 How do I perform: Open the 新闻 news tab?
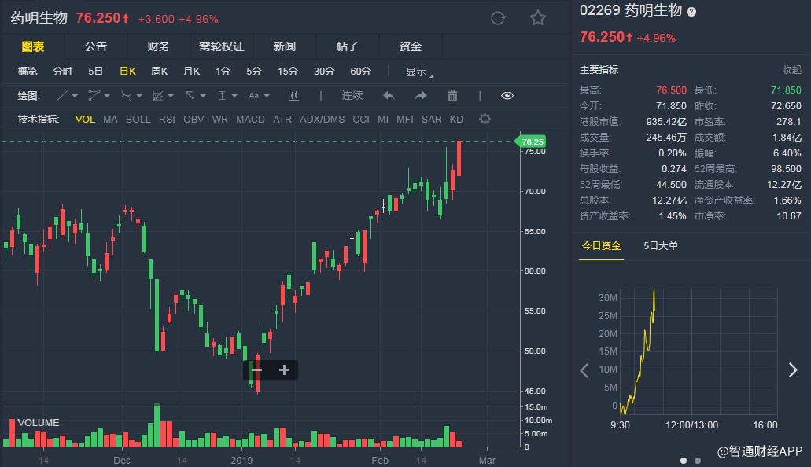click(285, 46)
